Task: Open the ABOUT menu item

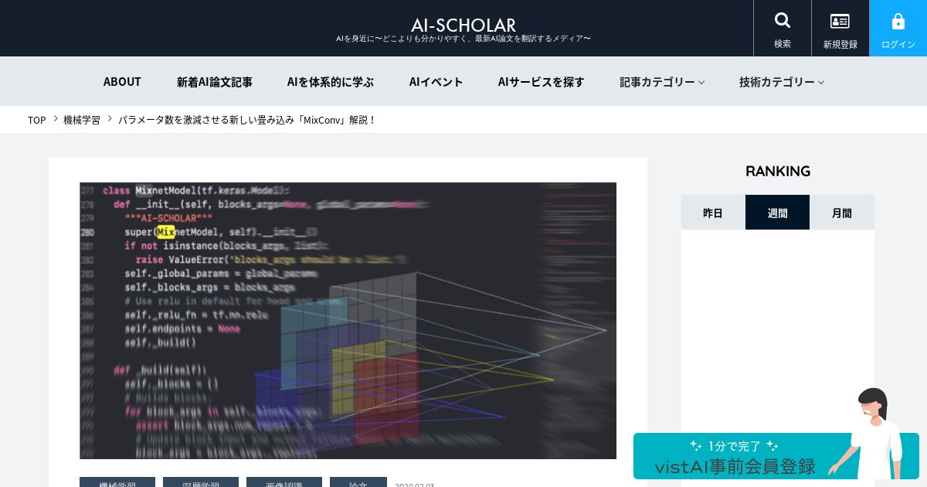Action: [122, 81]
